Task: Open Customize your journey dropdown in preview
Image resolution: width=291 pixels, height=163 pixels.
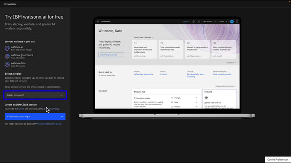Action: (111, 55)
